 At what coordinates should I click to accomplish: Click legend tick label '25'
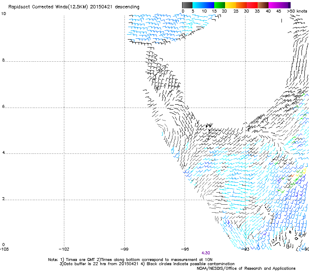click(x=236, y=11)
